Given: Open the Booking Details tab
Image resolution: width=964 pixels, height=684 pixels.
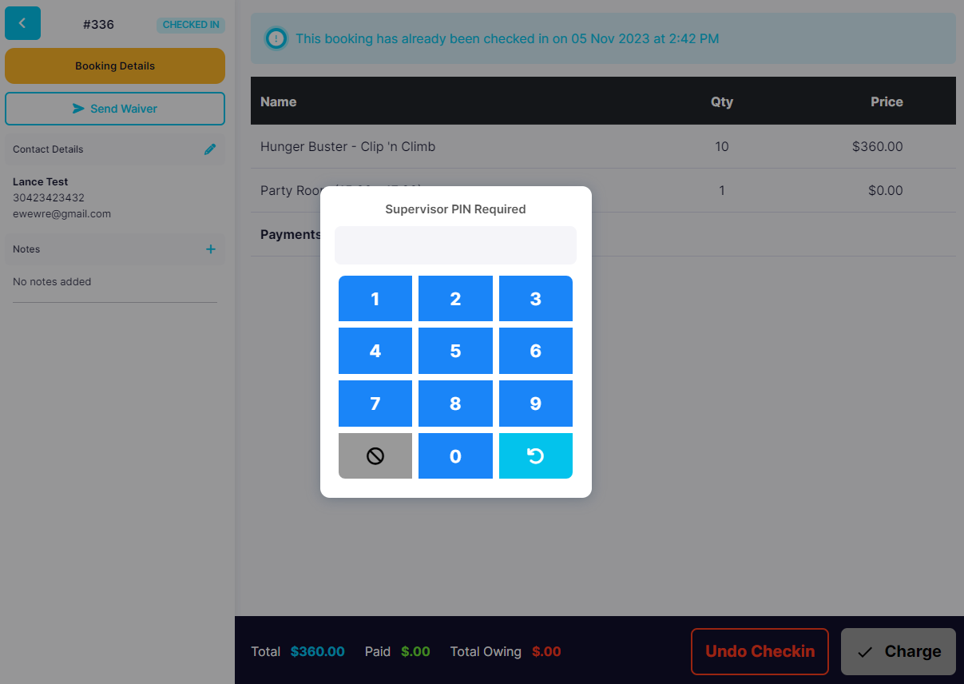Looking at the screenshot, I should 115,66.
